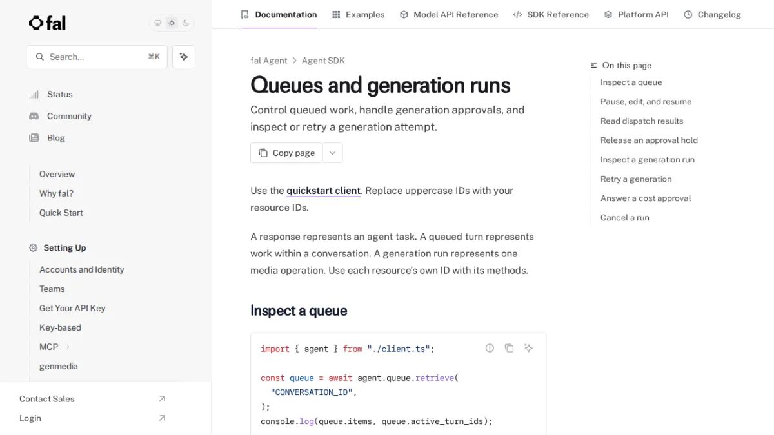Jump to Inspect a generation run
This screenshot has width=774, height=435.
click(648, 160)
